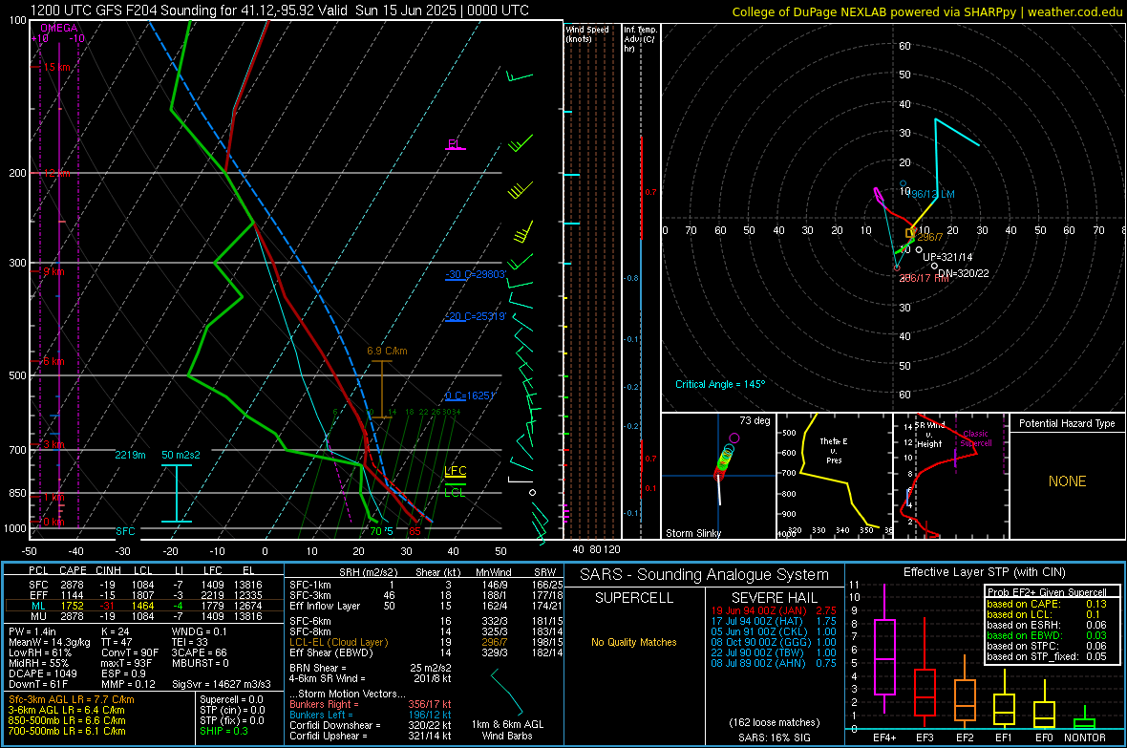Click the UP=321/14 hodograph label
Viewport: 1127px width, 748px height.
[947, 257]
